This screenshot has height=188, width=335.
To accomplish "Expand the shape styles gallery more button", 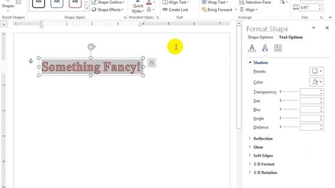I will [x=87, y=8].
